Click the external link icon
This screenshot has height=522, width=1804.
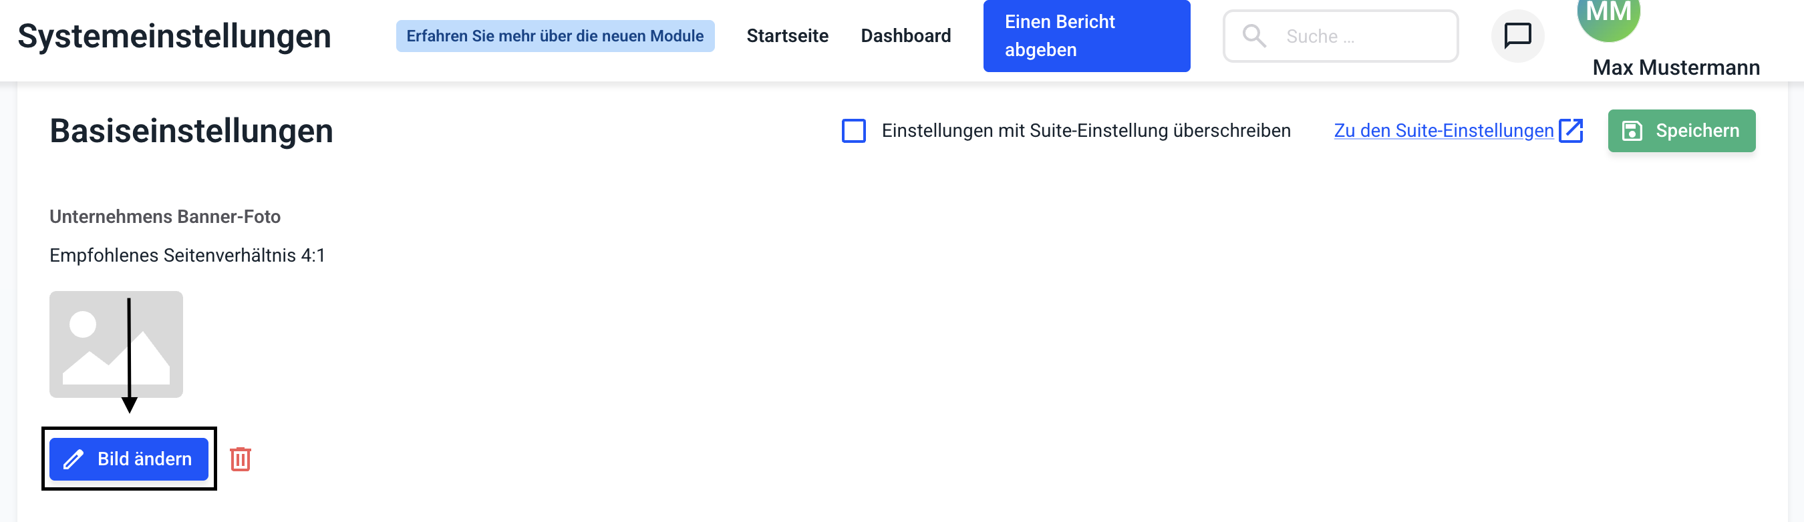[x=1571, y=131]
